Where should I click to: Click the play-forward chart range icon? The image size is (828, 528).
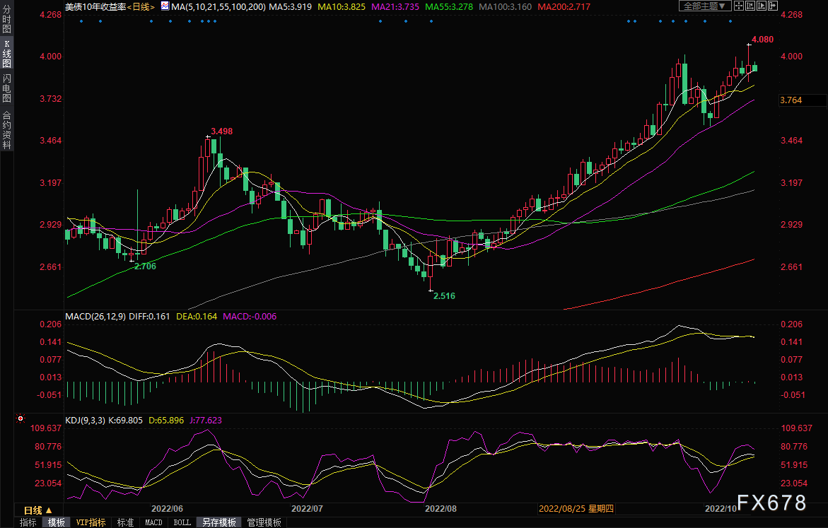tap(762, 6)
